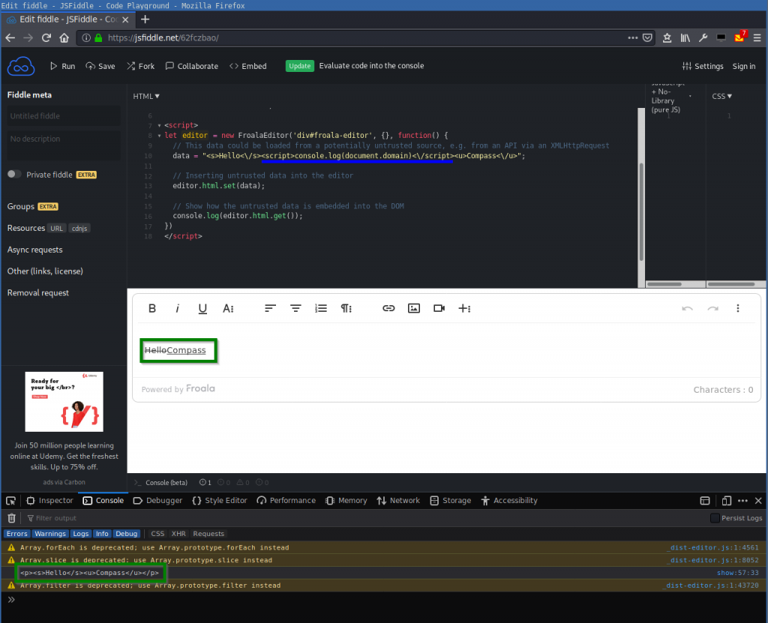Screen dimensions: 768x623
Task: Enable the CSS console filter
Action: coord(157,533)
